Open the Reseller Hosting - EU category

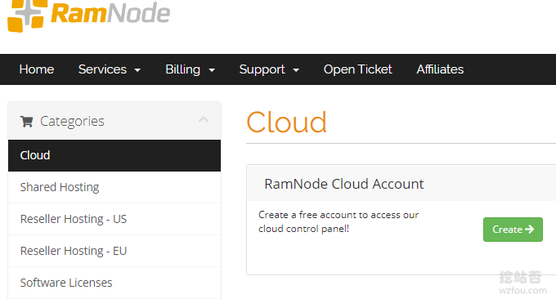click(114, 251)
